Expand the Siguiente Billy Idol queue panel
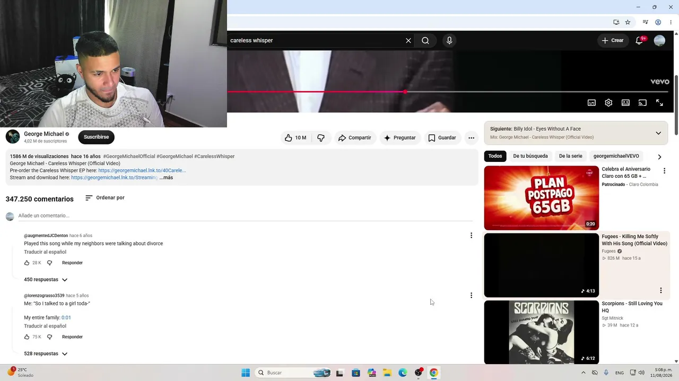Screen dimensions: 679x381 tap(658, 133)
